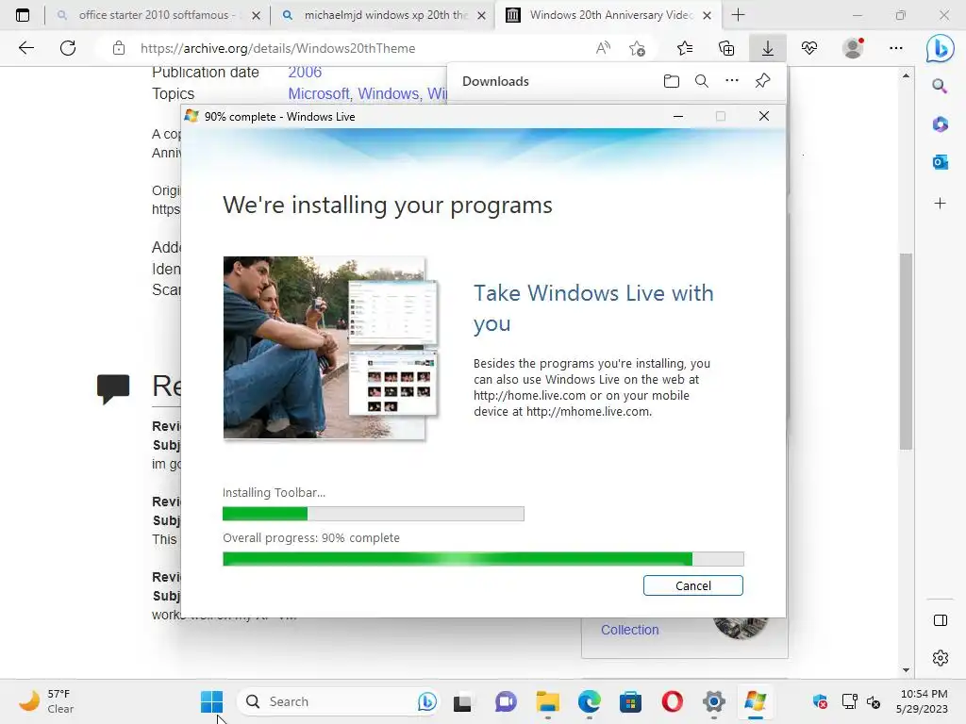Click the overall progress 90% bar
966x724 pixels.
(x=483, y=559)
